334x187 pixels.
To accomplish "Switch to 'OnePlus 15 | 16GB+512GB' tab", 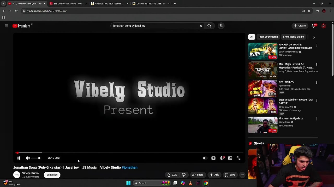I will point(151,4).
